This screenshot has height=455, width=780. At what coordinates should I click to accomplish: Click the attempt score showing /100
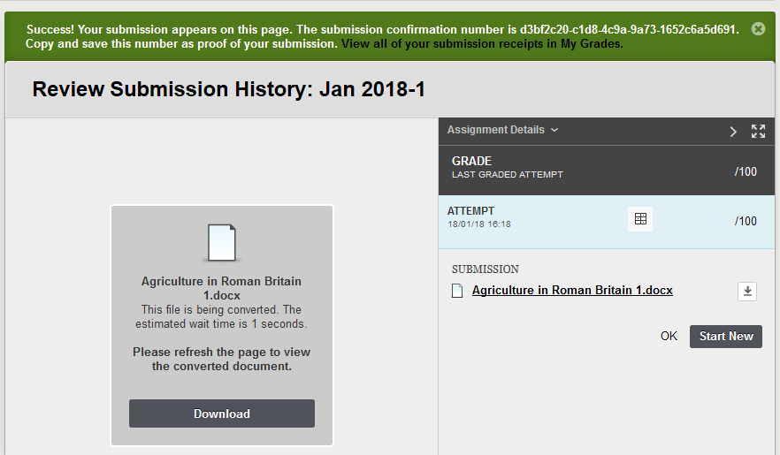click(x=746, y=221)
